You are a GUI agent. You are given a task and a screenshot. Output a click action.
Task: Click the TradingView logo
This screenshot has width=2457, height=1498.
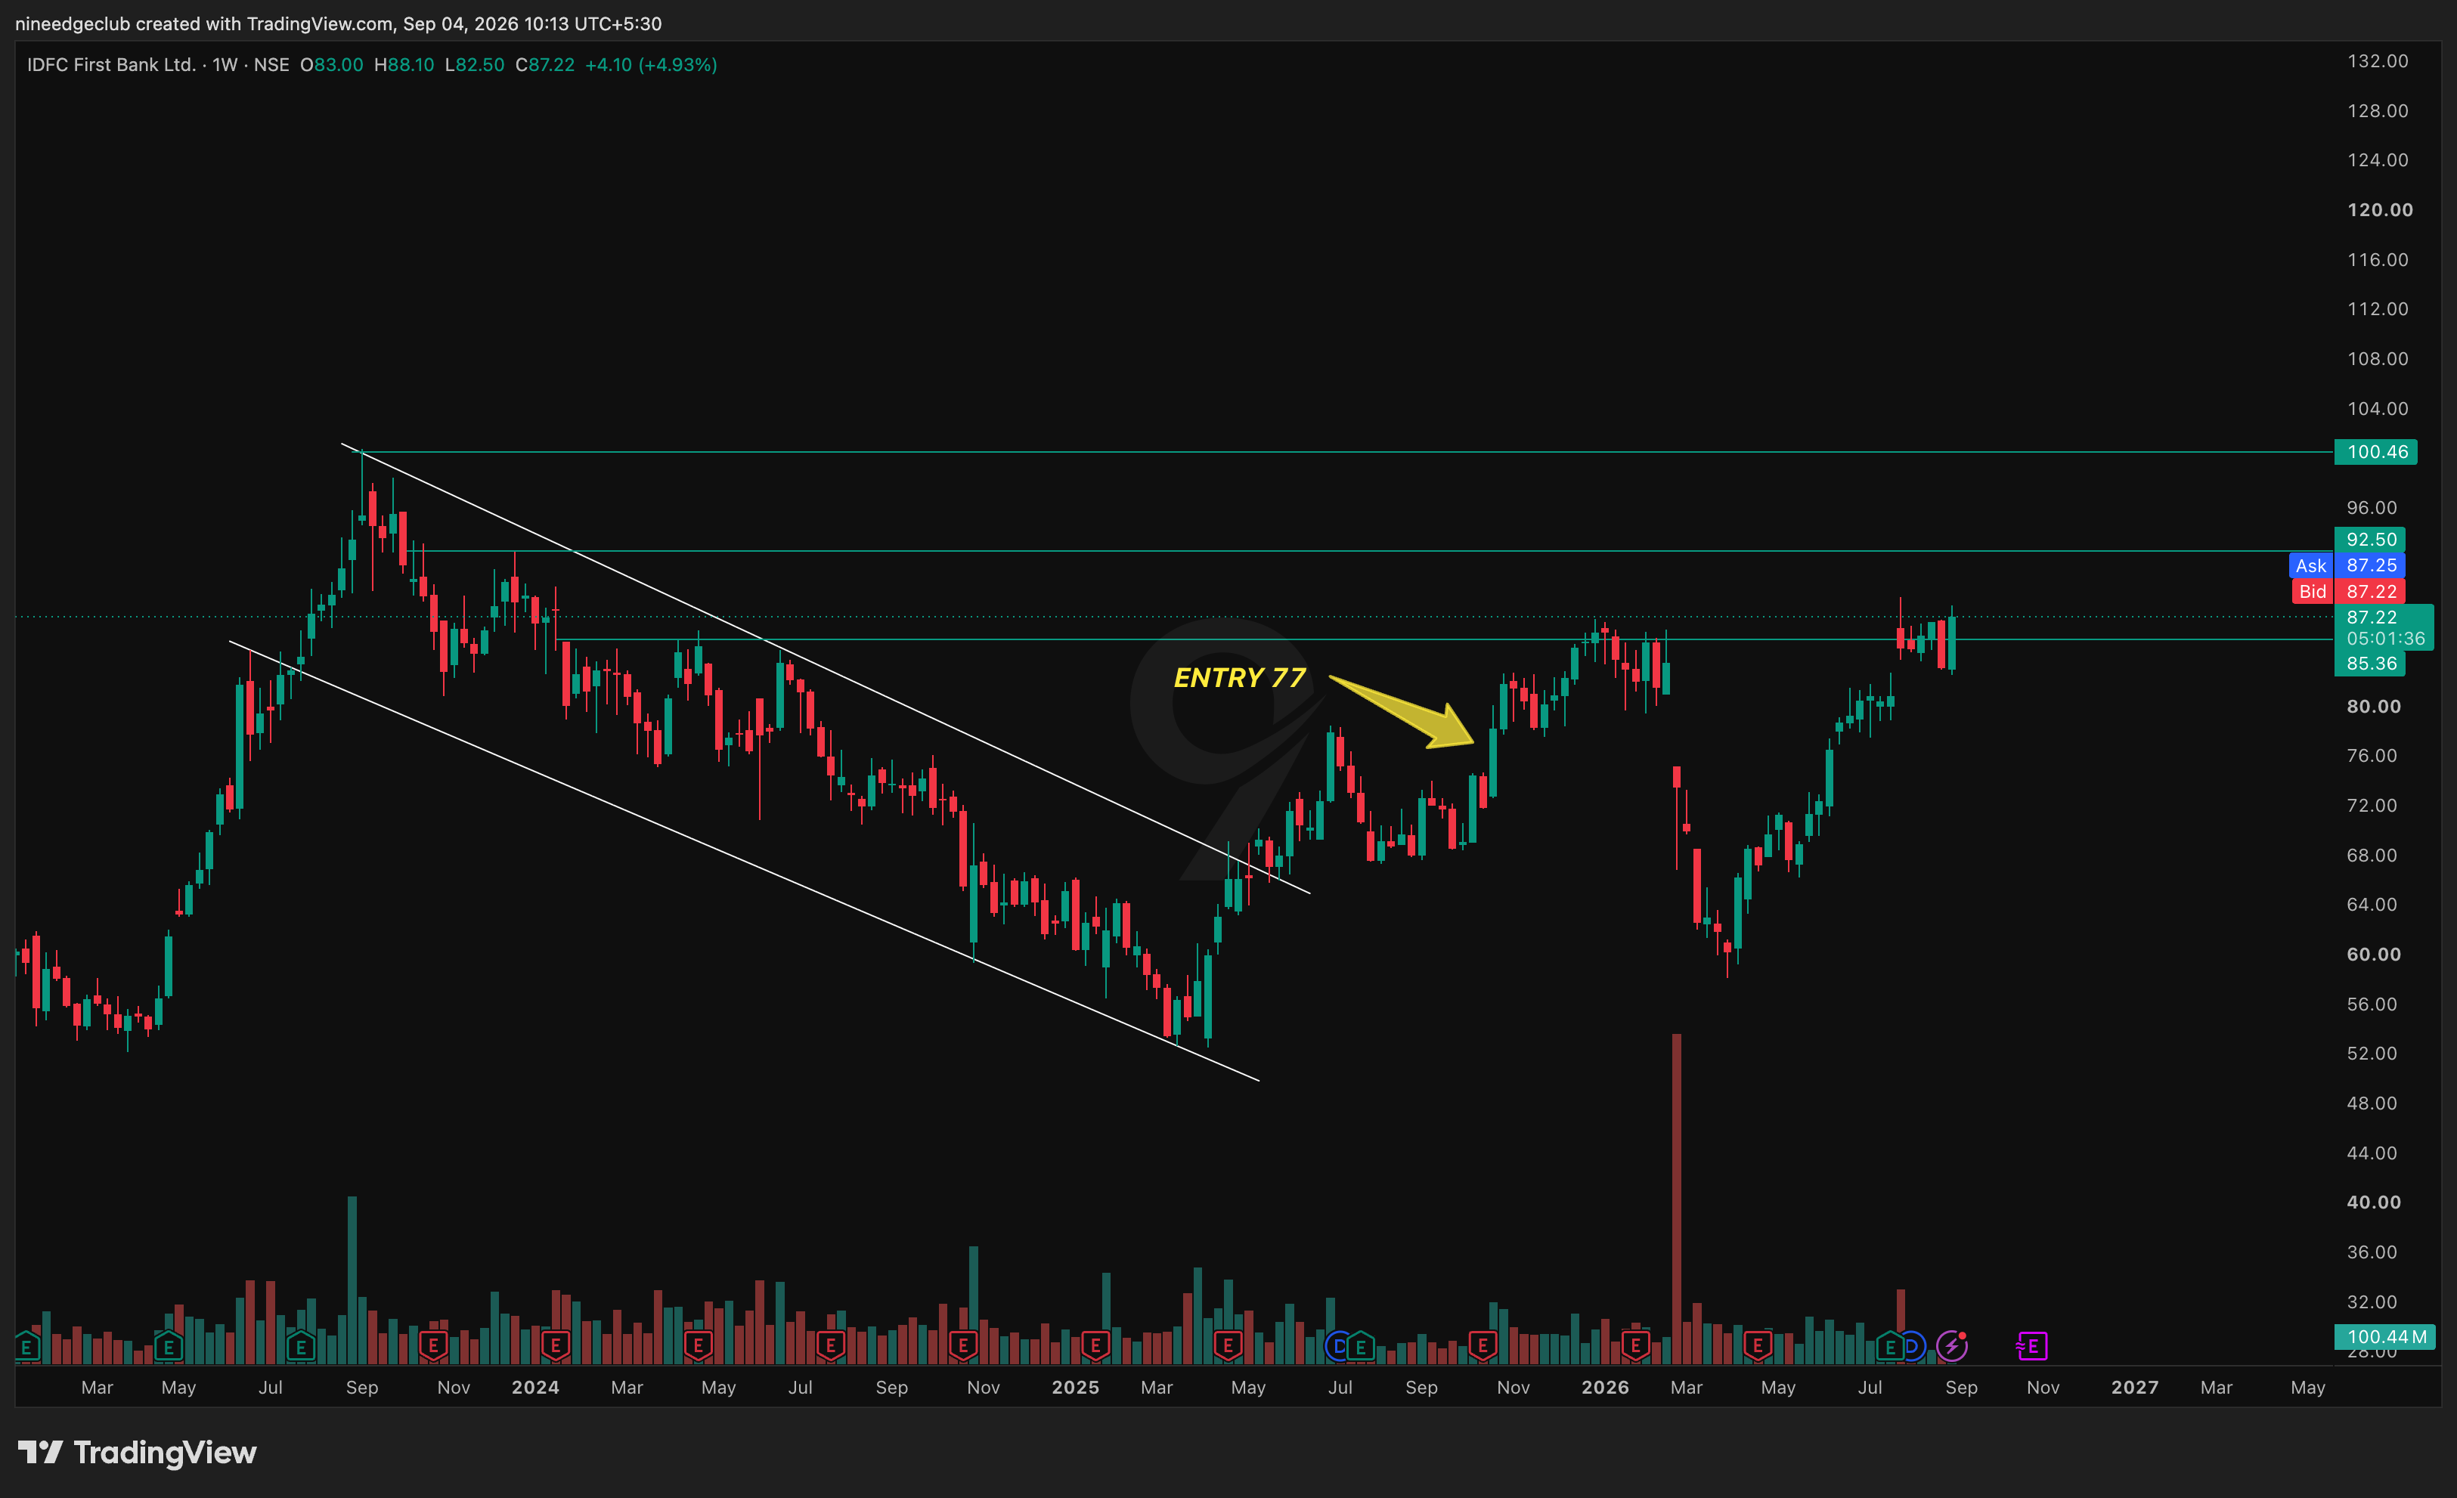[138, 1452]
